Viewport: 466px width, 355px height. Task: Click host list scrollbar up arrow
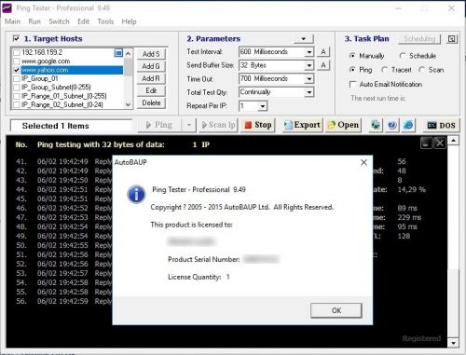[128, 53]
